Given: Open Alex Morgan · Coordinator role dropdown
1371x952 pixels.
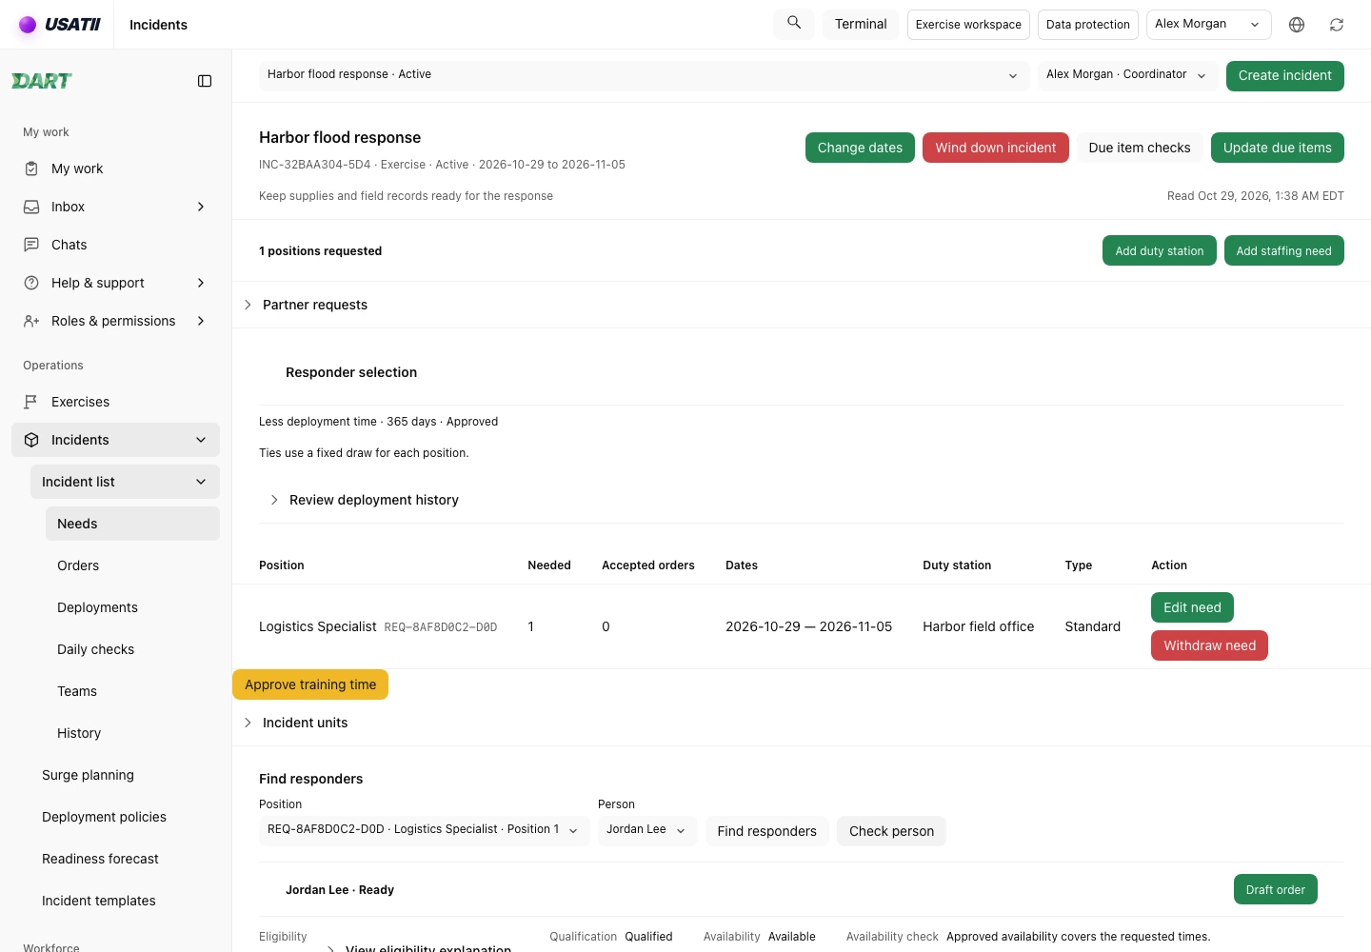Looking at the screenshot, I should (1127, 75).
